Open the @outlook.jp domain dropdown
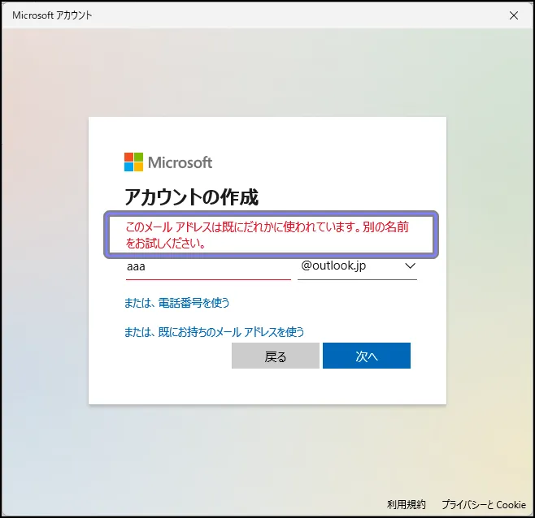 click(357, 265)
